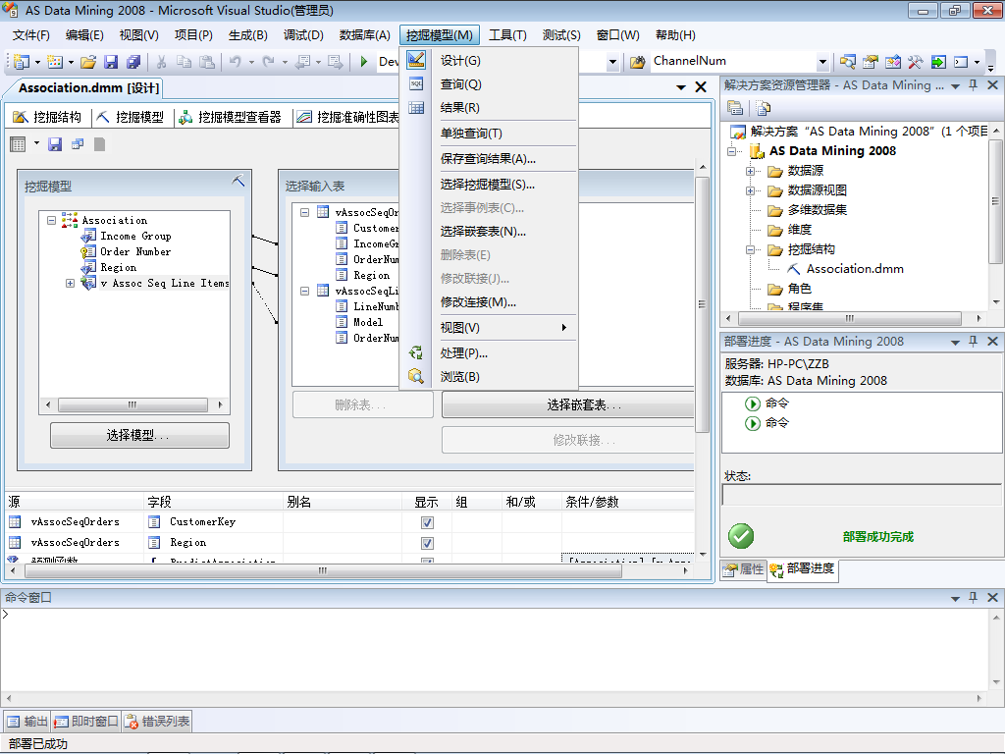The image size is (1005, 754).
Task: Click the SQL query icon in the menu
Action: pos(416,84)
